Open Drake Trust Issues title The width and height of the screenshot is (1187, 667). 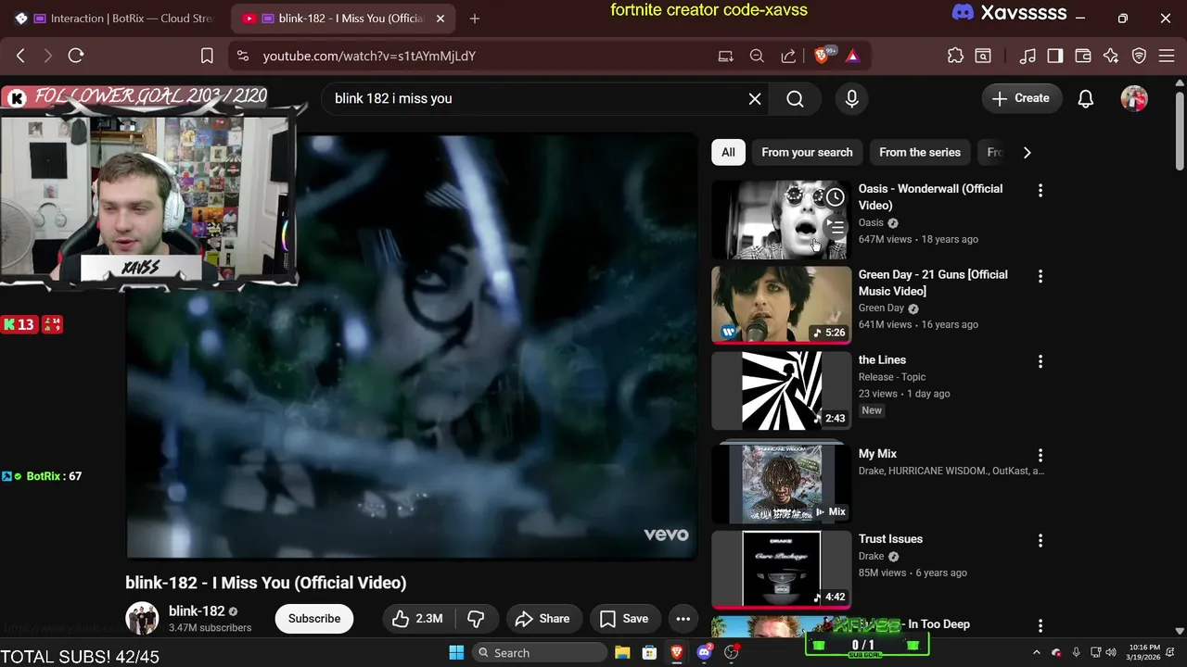coord(890,538)
